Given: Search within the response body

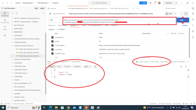Looking at the screenshot, I should tap(186, 66).
